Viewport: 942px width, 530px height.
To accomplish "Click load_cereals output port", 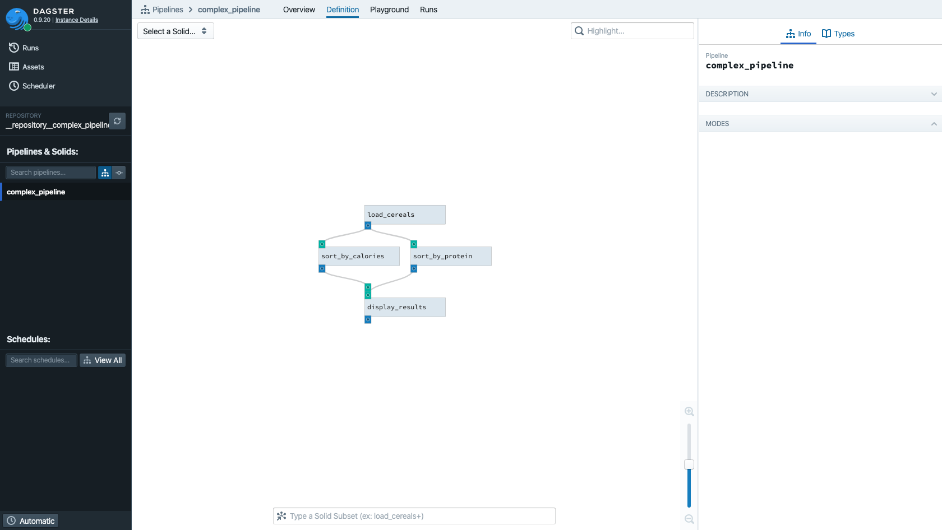I will (x=368, y=226).
